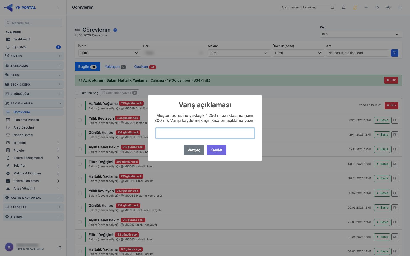Open the tasks check-square icon in the header
This screenshot has height=256, width=410.
pyautogui.click(x=399, y=7)
